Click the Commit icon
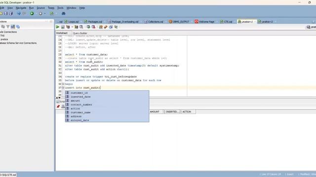The image size is (316, 177). 88,27
